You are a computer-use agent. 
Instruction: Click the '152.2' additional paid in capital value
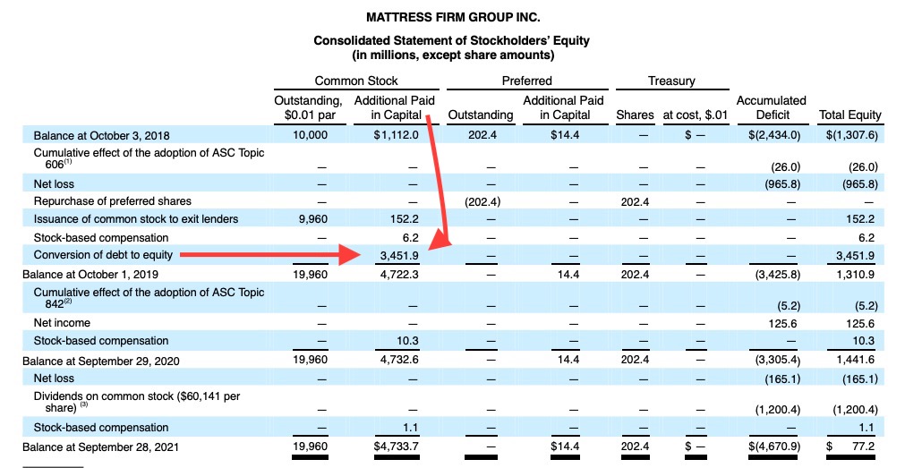coord(404,219)
